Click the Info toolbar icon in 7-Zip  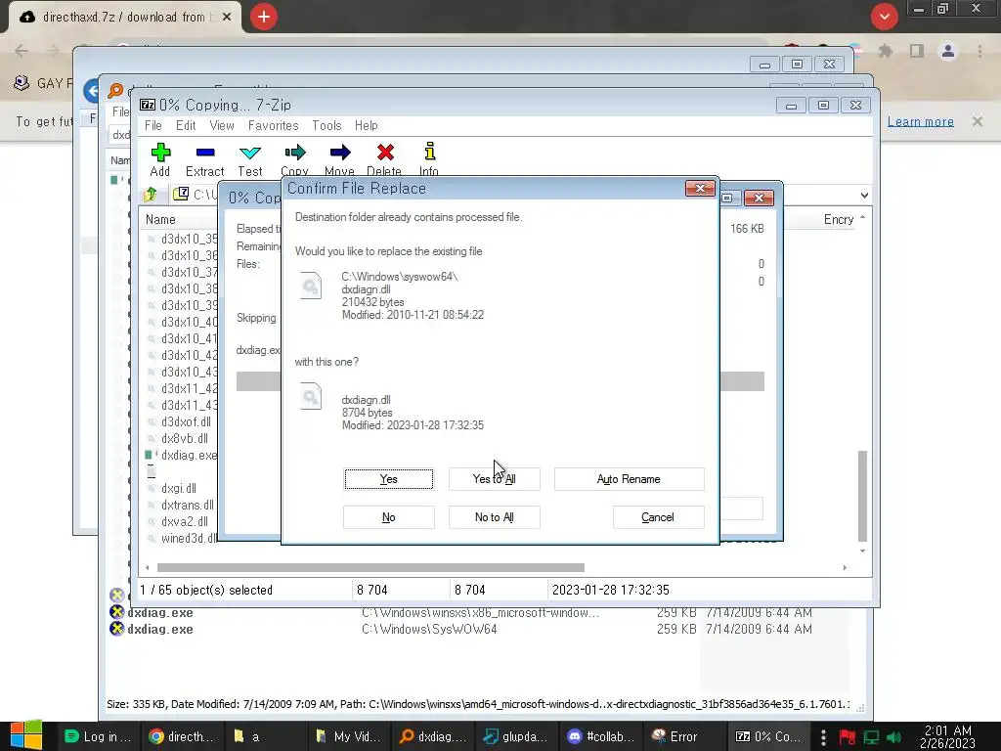pos(430,152)
